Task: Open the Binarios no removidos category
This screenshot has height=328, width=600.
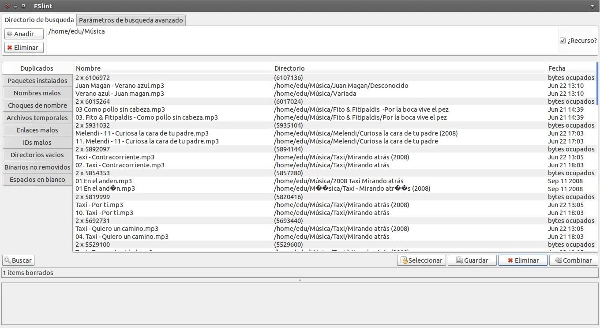Action: point(37,167)
